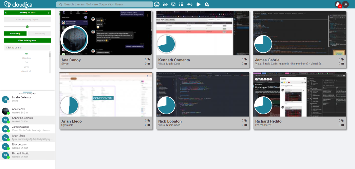
Task: Click the Filter with Daily Report button
Action: coord(27,20)
